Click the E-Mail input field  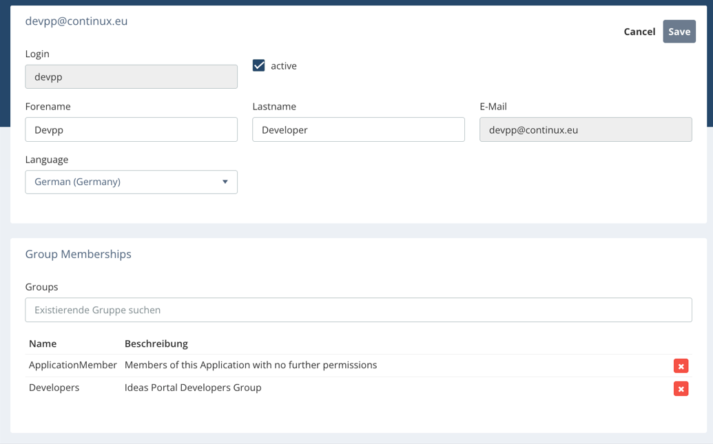tap(586, 129)
